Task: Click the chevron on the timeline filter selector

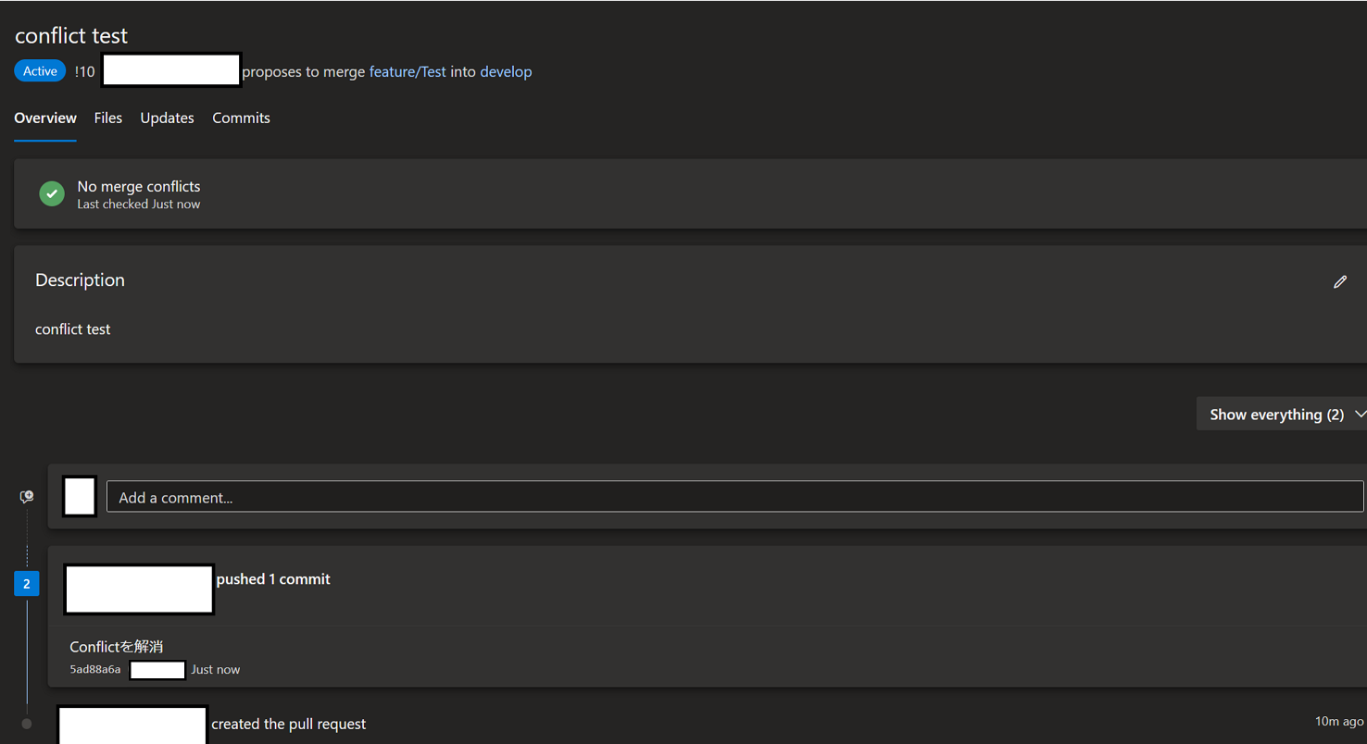Action: tap(1358, 414)
